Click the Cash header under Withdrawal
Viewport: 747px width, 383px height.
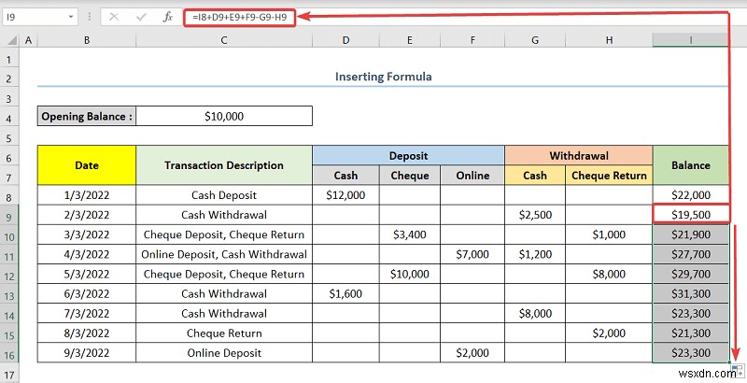pyautogui.click(x=535, y=176)
